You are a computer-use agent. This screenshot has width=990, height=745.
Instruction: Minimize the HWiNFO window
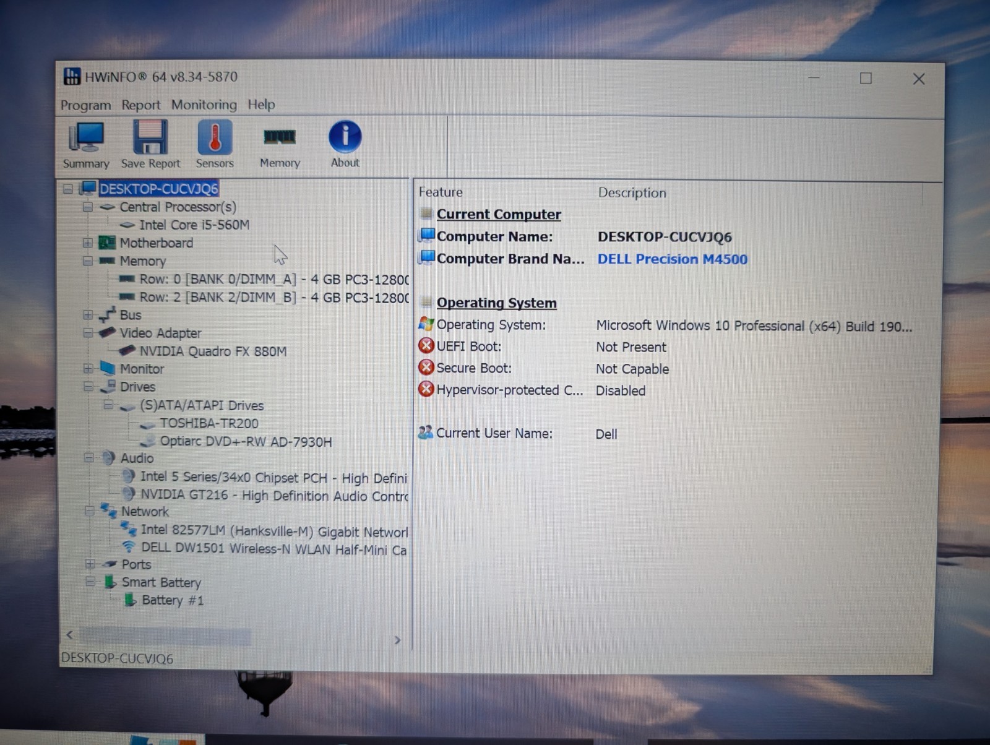tap(814, 78)
